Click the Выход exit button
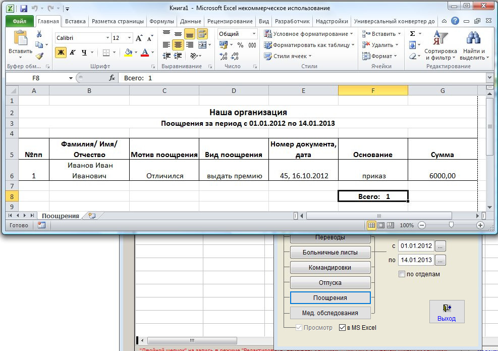 point(447,312)
